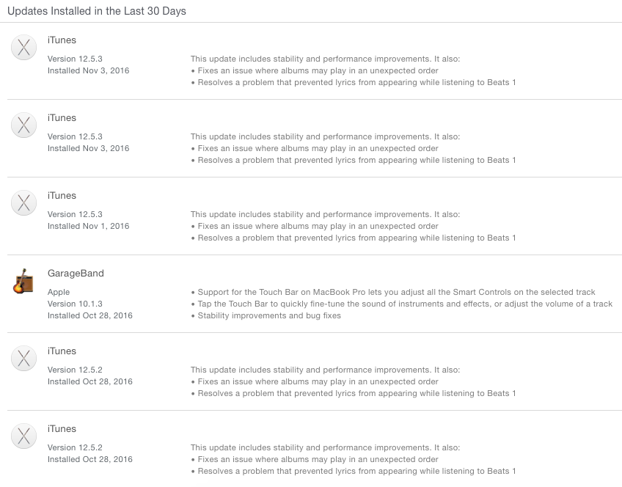Click the "Tap the Touch Bar" release note line
622x487 pixels.
[402, 304]
